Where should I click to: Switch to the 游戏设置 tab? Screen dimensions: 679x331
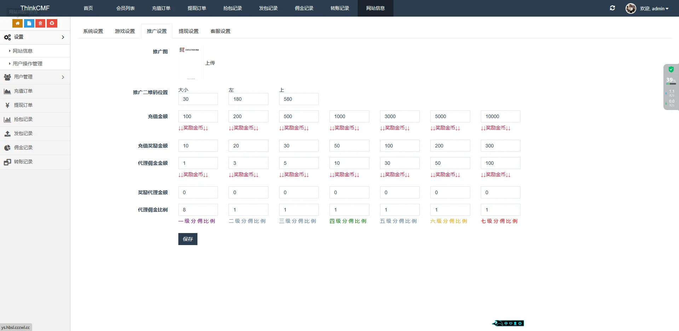[x=125, y=31]
